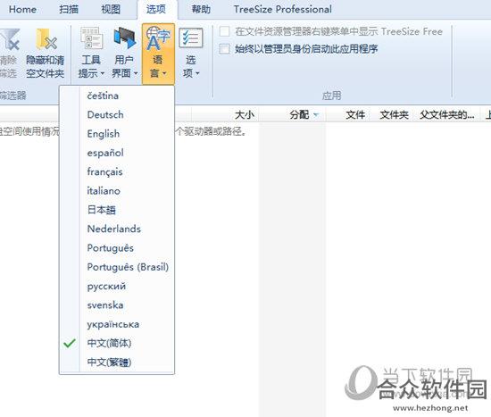Open the Options (选项) checklist icon
This screenshot has height=417, width=491.
[191, 38]
